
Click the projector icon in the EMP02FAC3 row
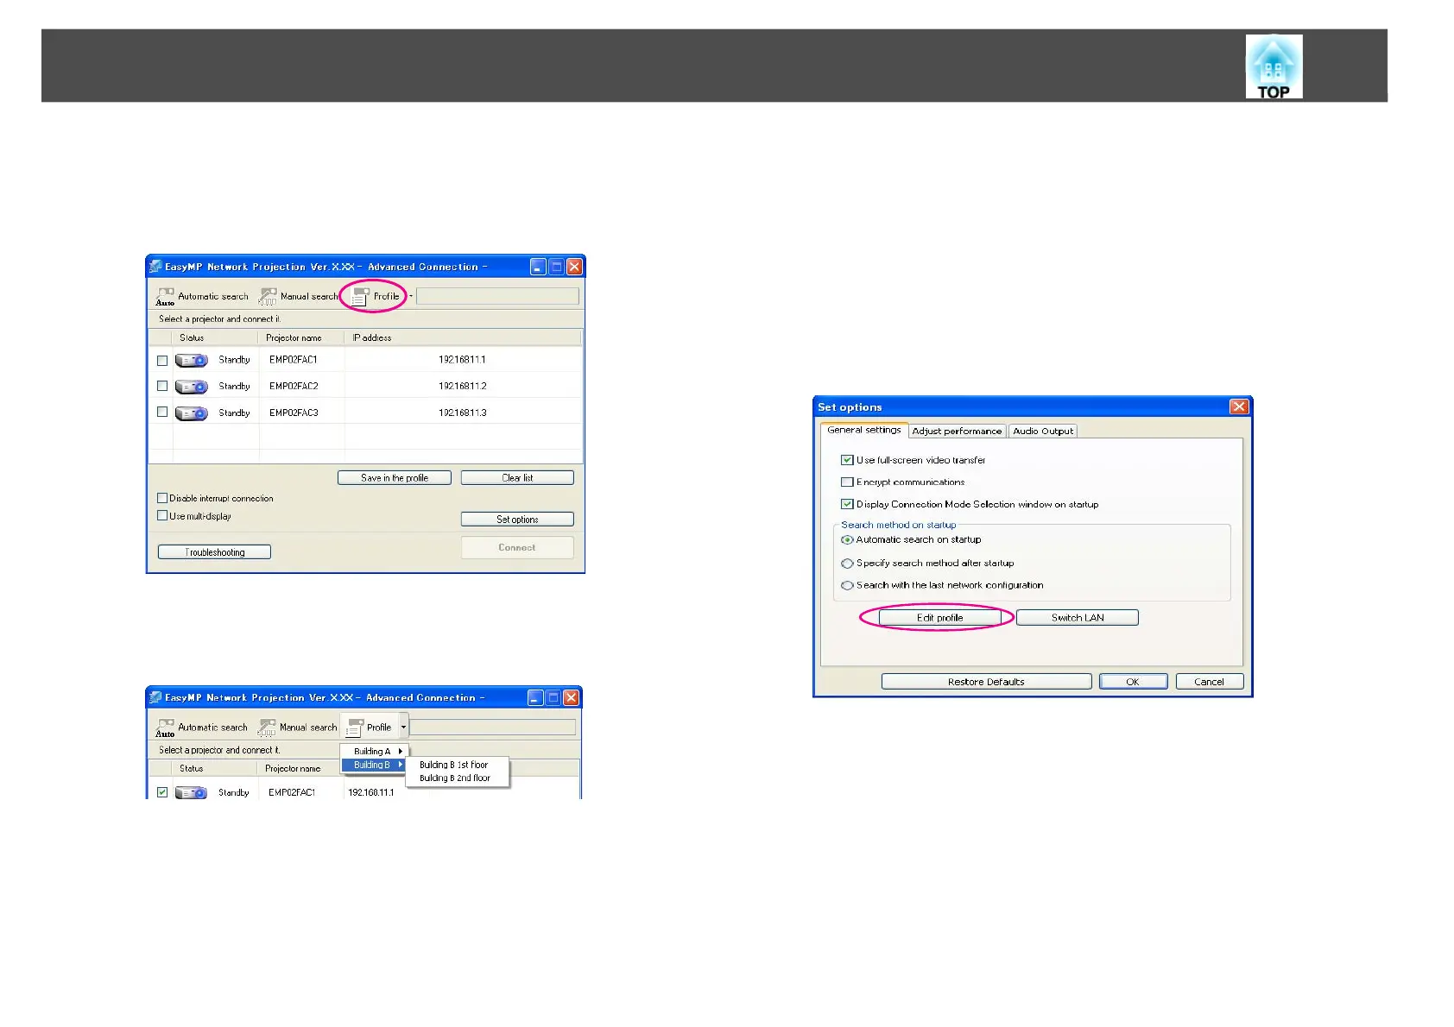point(192,413)
